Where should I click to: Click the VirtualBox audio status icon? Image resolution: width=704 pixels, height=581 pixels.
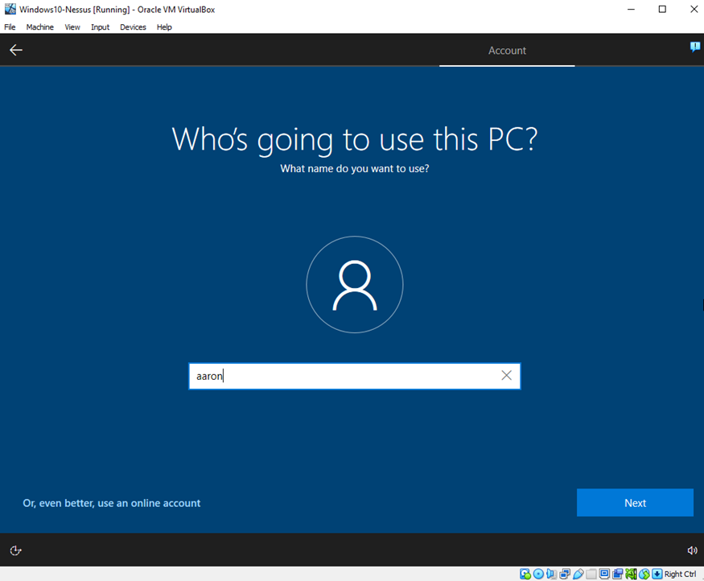click(551, 574)
